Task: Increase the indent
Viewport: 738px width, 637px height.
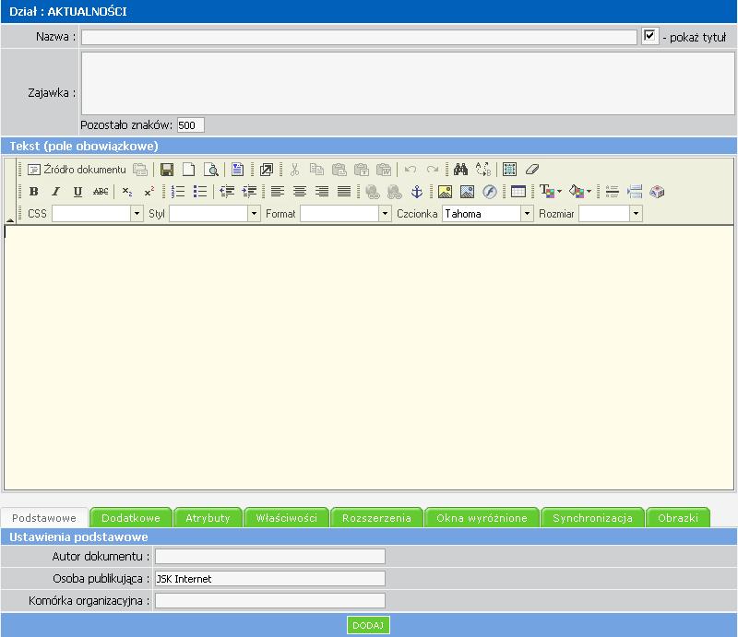Action: click(x=249, y=192)
